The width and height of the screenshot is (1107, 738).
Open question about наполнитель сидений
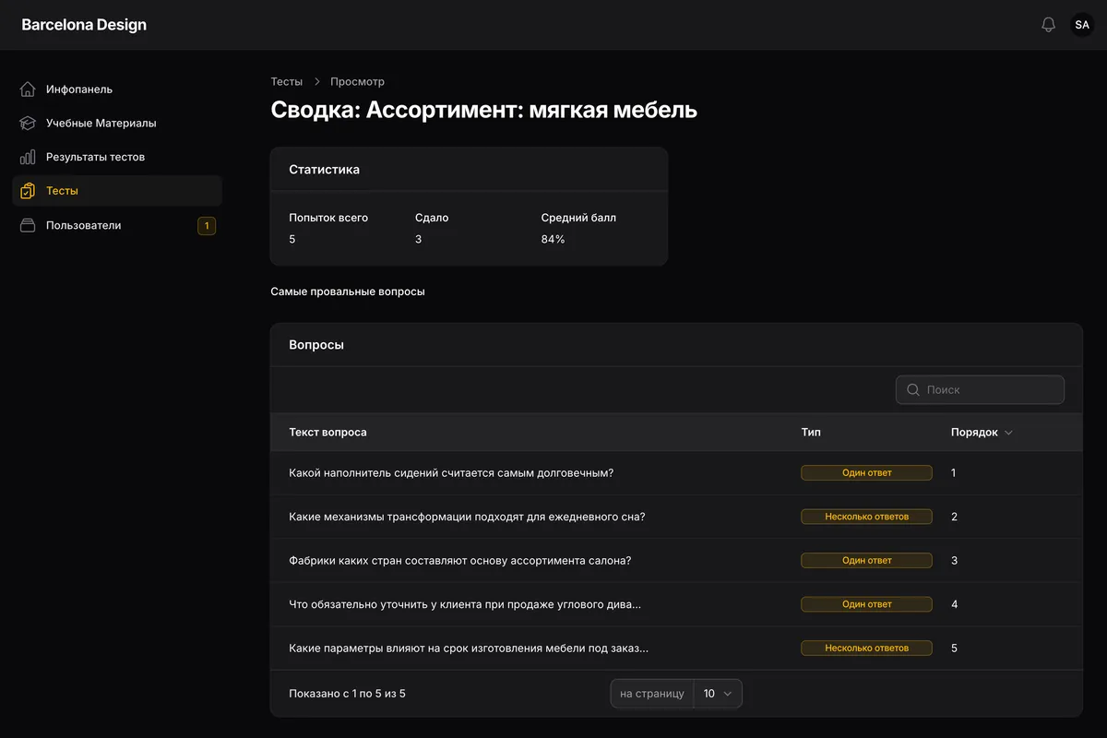[451, 473]
